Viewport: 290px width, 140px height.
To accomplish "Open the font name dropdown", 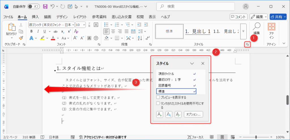I will [x=51, y=25].
